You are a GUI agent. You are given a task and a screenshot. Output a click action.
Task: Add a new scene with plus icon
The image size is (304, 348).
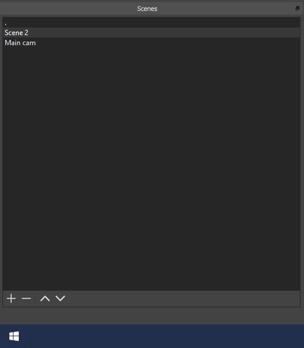11,298
